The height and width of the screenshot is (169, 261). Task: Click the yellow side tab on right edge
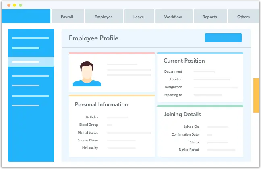pos(256,95)
